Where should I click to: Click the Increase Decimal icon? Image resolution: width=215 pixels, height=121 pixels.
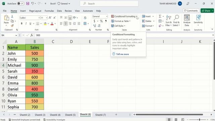94,26
